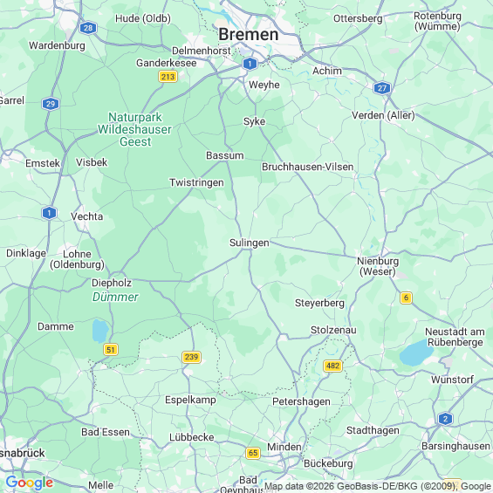Select the Verden (Aller) label
This screenshot has width=493, height=493.
click(x=383, y=116)
